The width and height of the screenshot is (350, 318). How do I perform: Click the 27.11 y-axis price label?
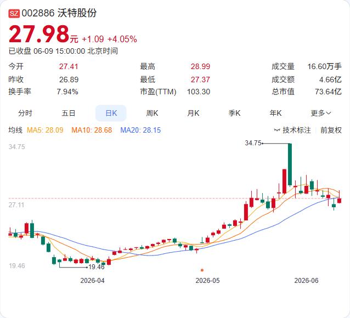16,205
